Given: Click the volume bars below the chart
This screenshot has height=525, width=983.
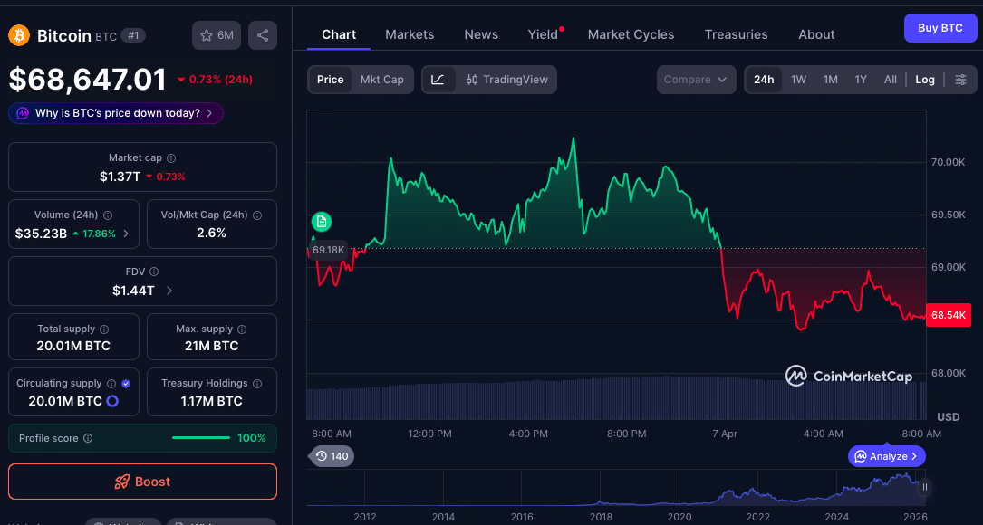Looking at the screenshot, I should pyautogui.click(x=616, y=398).
